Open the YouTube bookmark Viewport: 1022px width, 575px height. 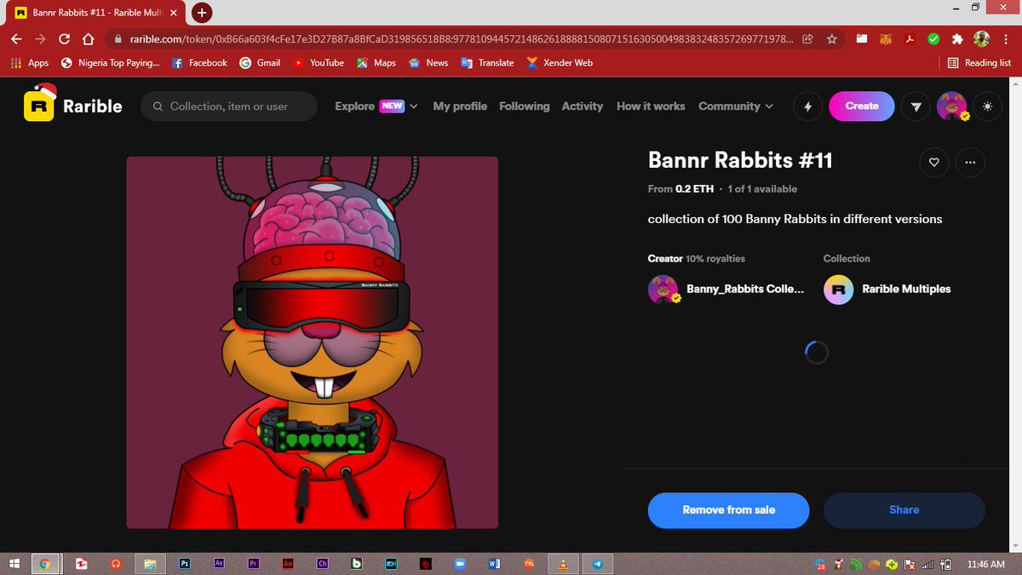point(319,63)
